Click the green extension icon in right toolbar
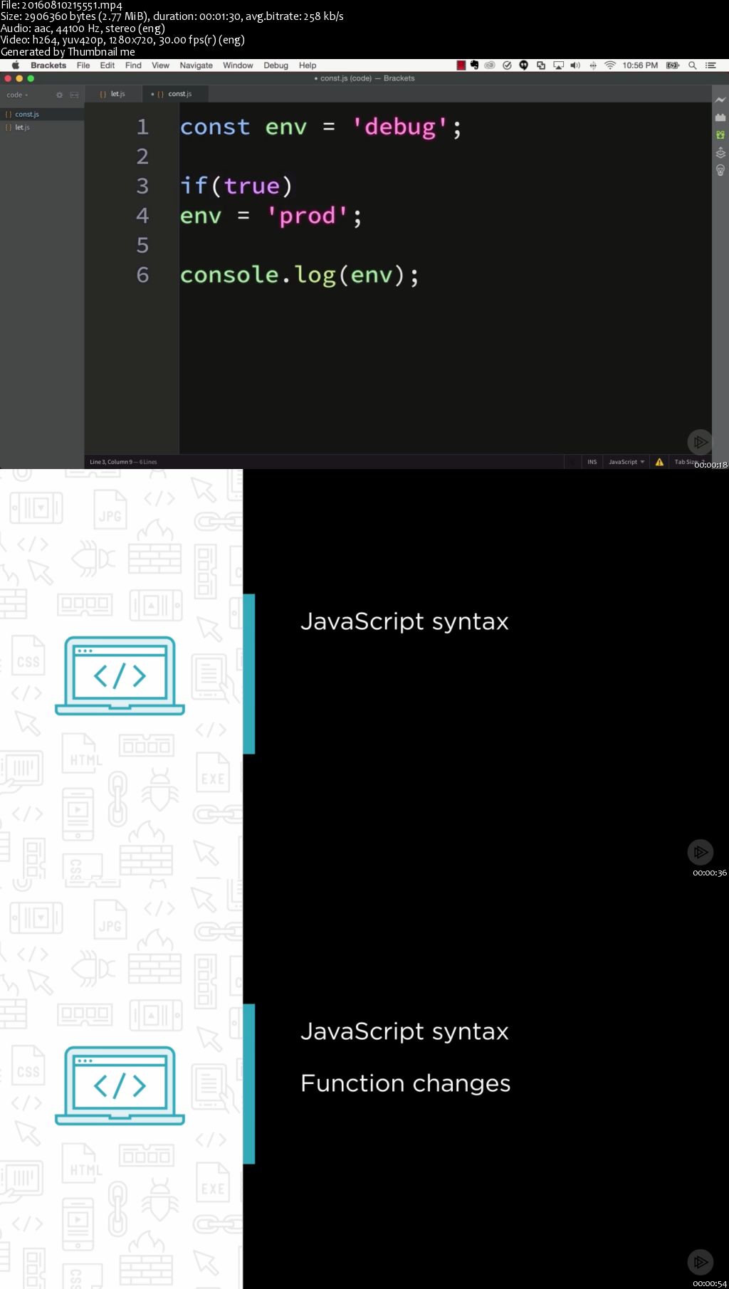The width and height of the screenshot is (729, 1289). 720,135
